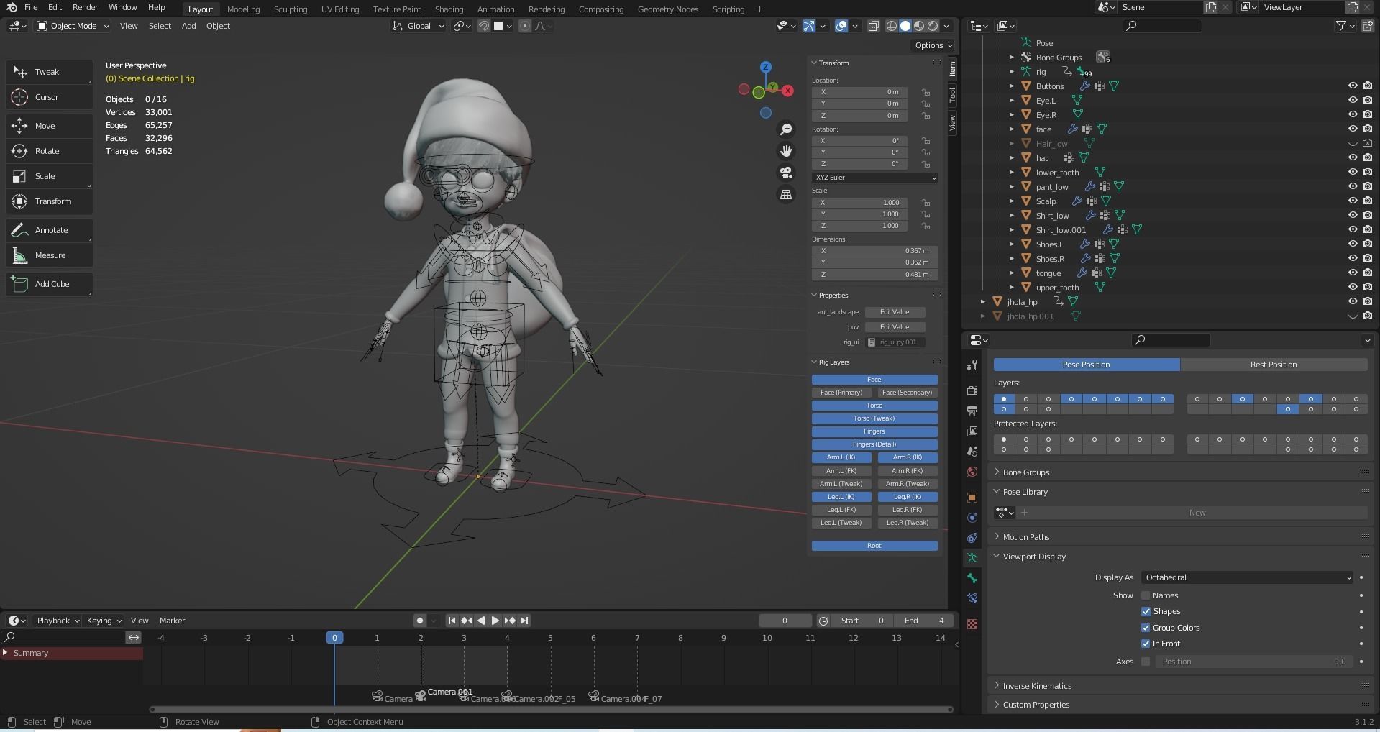Open the Display As Octahedral dropdown
This screenshot has width=1380, height=732.
pyautogui.click(x=1247, y=577)
